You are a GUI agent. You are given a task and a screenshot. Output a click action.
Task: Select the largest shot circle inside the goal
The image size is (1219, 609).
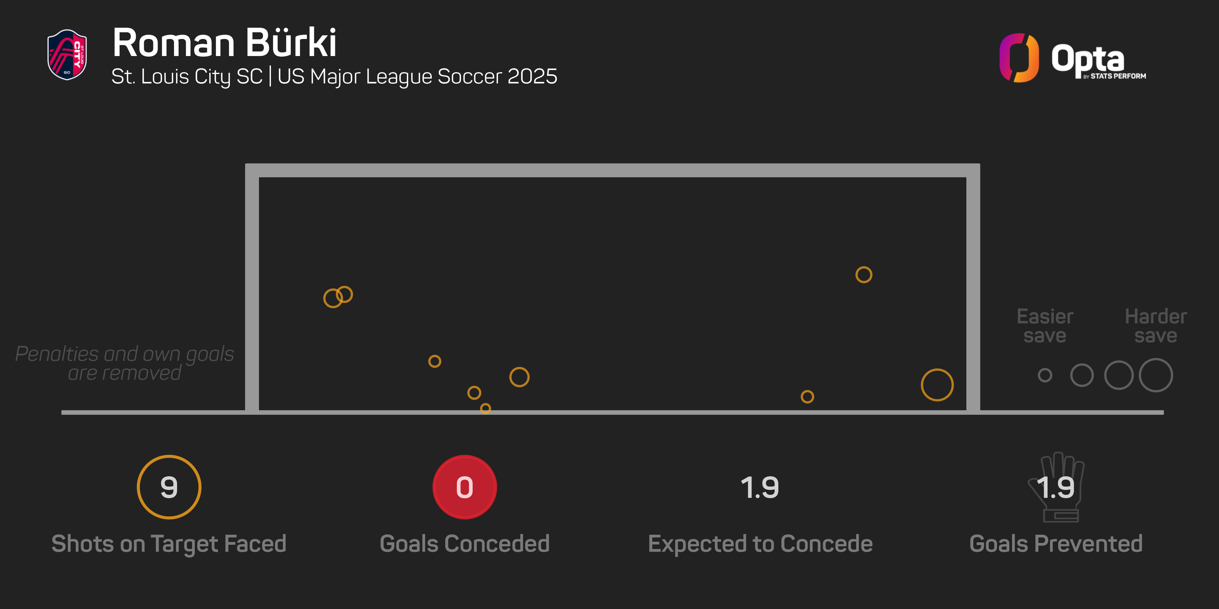click(937, 385)
